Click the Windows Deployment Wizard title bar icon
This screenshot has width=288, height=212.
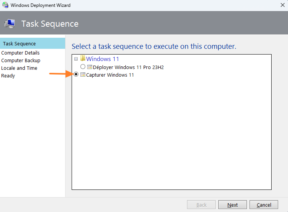(5, 5)
